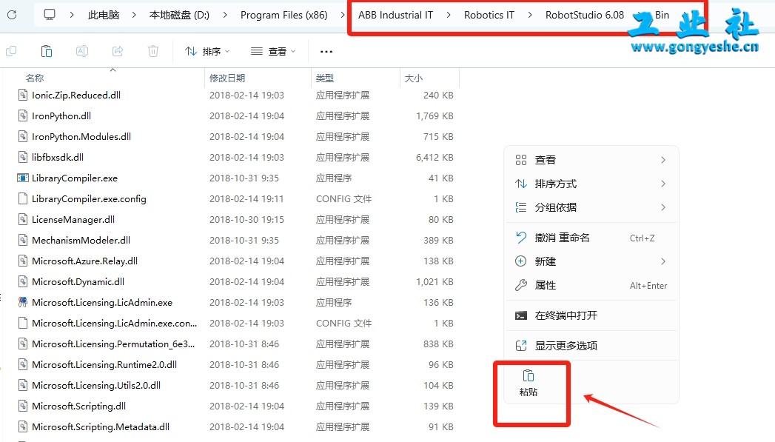Viewport: 775px width, 442px height.
Task: Select file Microsoft.Dynamic.dll
Action: pos(78,282)
